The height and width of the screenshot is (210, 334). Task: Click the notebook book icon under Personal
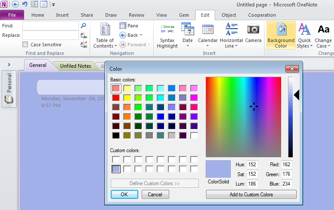(x=9, y=99)
